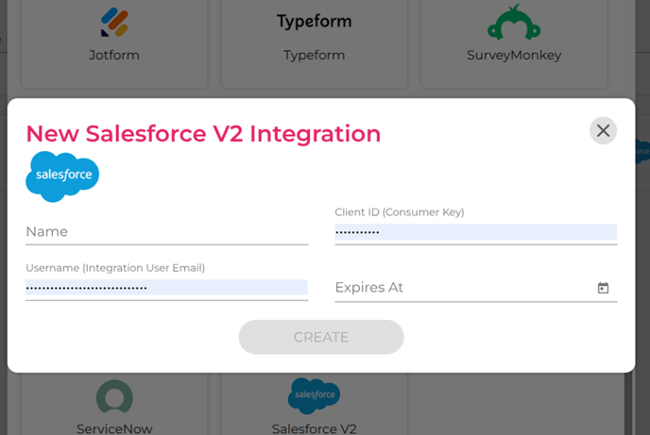This screenshot has height=435, width=650.
Task: Click the New Salesforce V2 Integration heading
Action: tap(203, 134)
